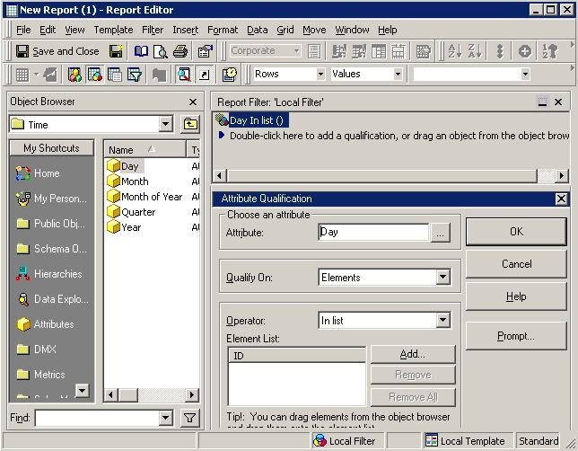The width and height of the screenshot is (578, 451).
Task: Open the Time folder dropdown in Object Browser
Action: (165, 125)
